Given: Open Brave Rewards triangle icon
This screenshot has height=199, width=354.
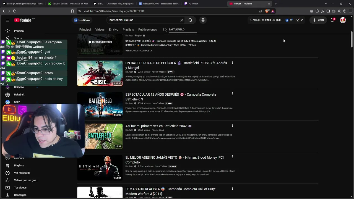Looking at the screenshot, I should (x=273, y=11).
